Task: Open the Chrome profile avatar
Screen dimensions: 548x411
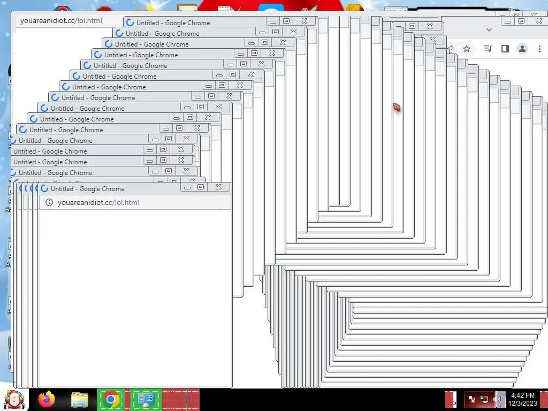Action: point(522,49)
